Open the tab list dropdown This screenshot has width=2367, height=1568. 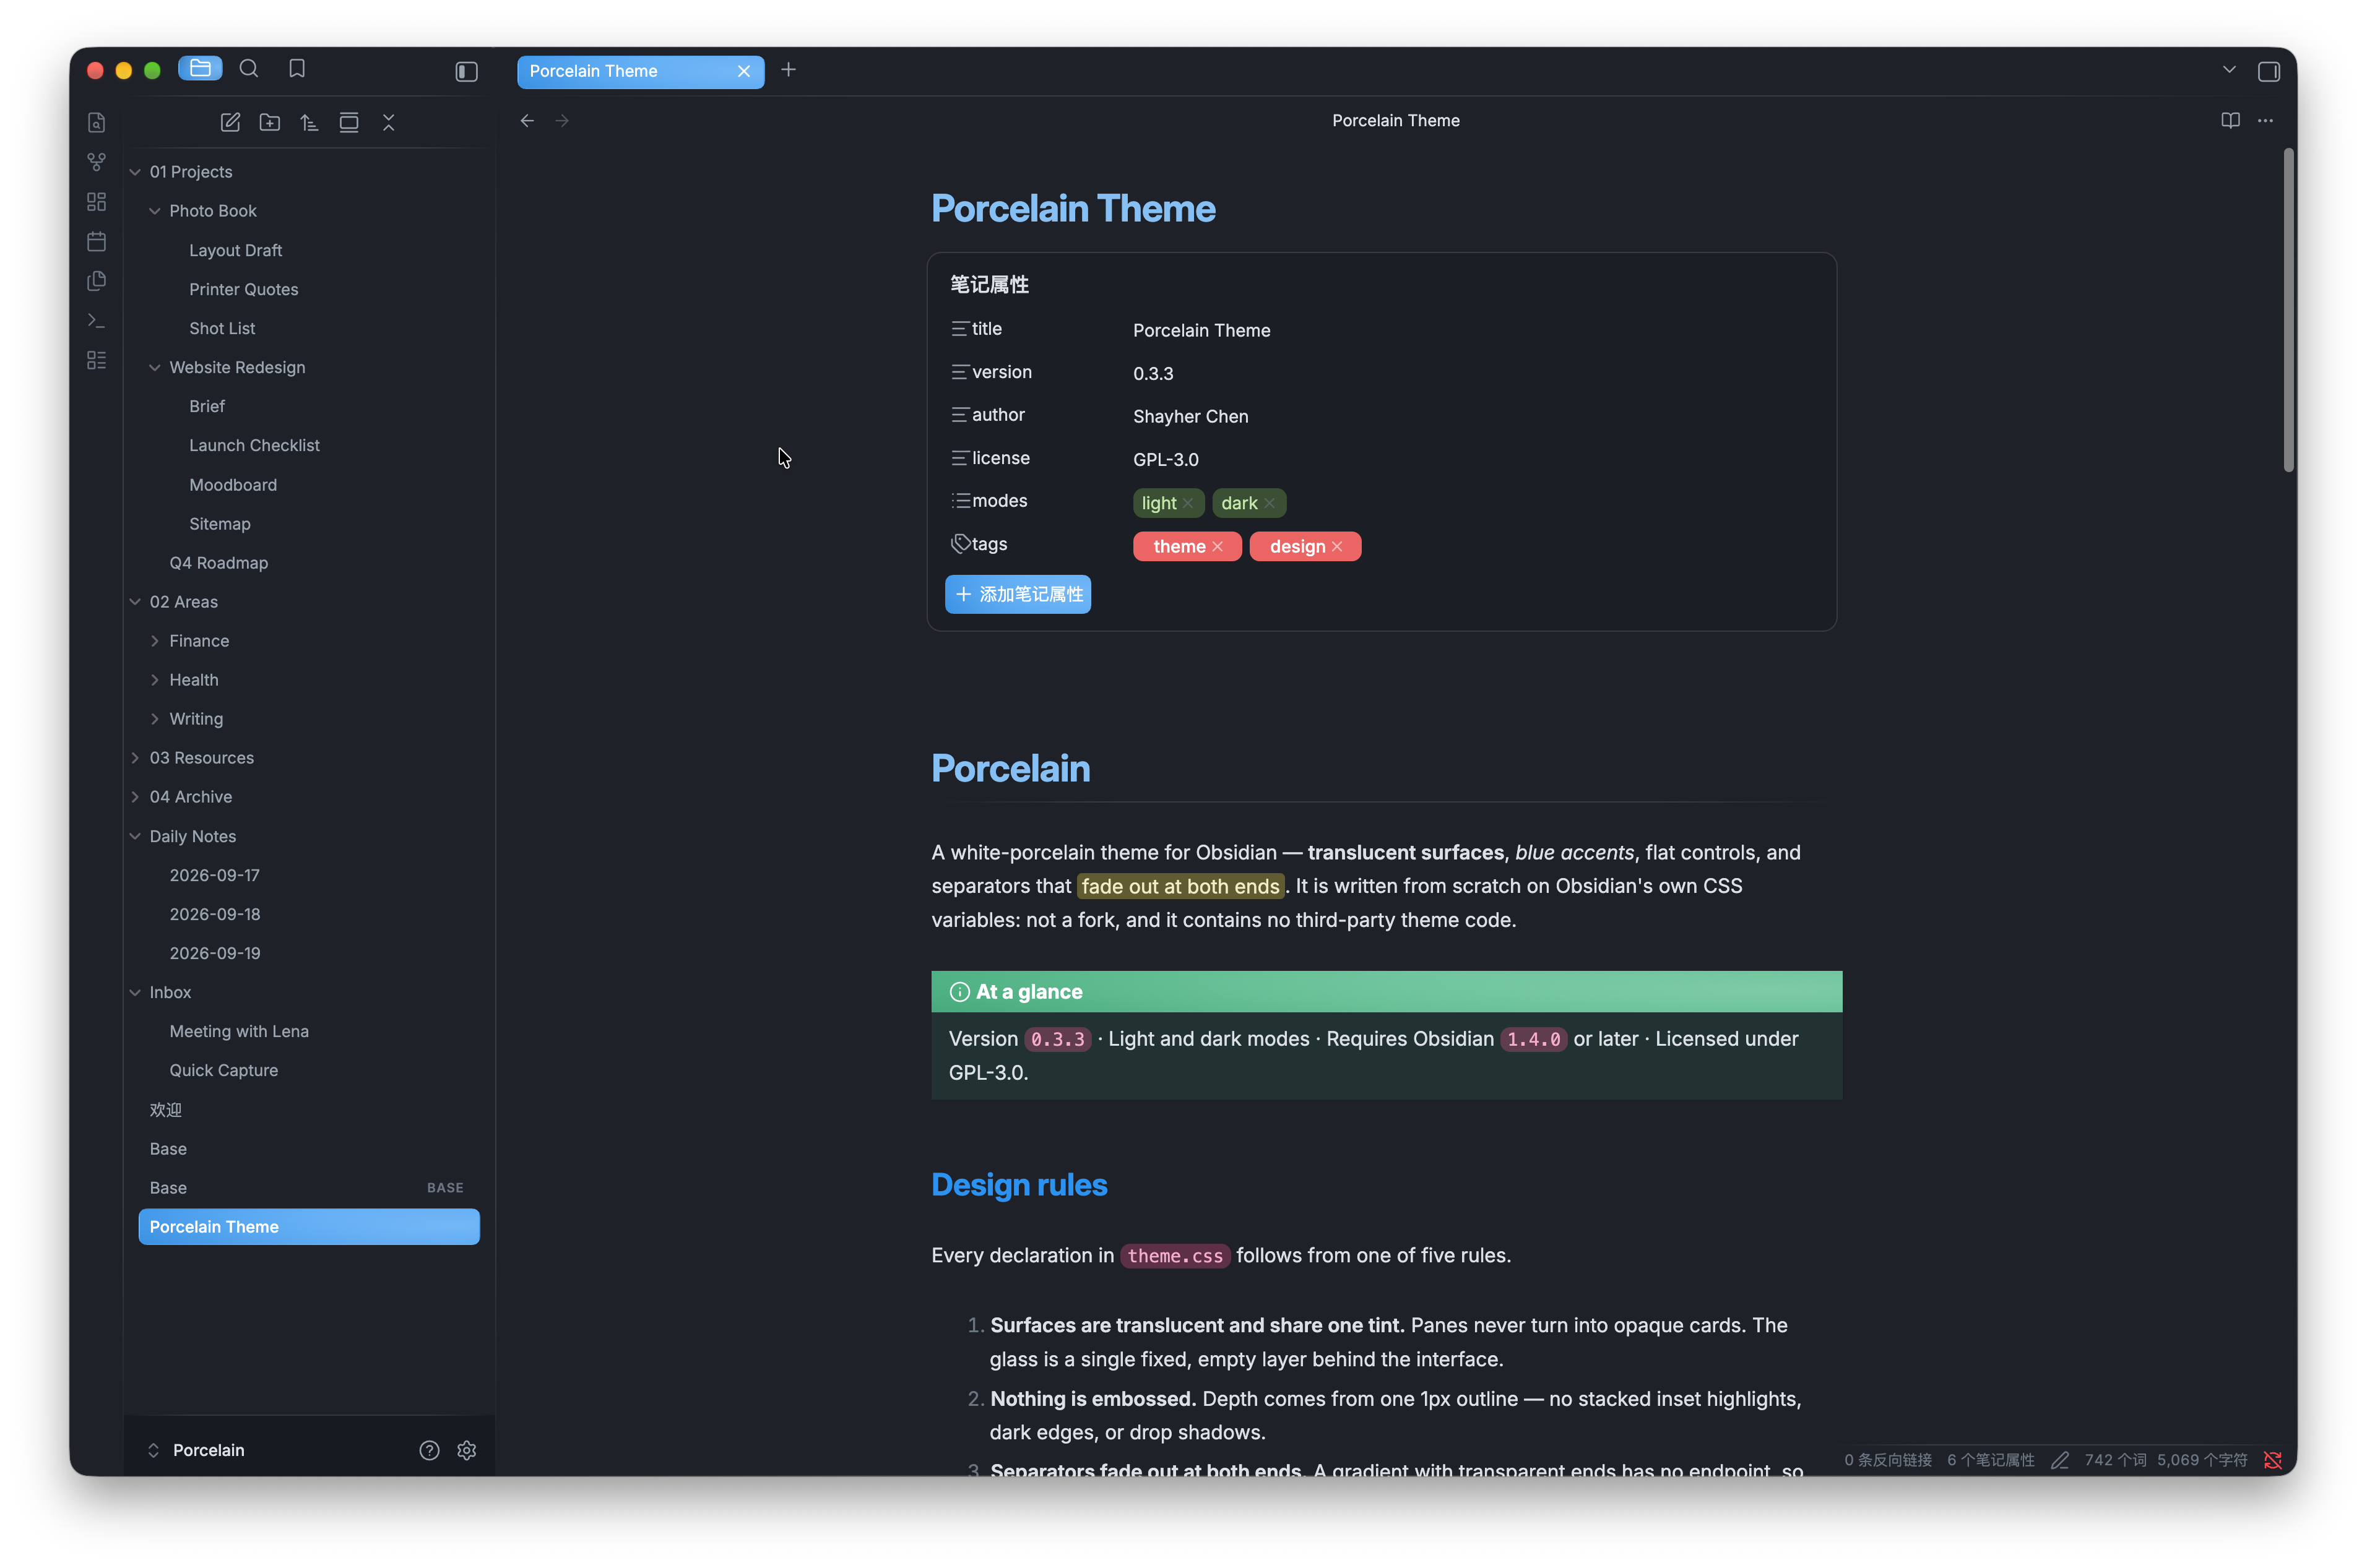[2228, 70]
